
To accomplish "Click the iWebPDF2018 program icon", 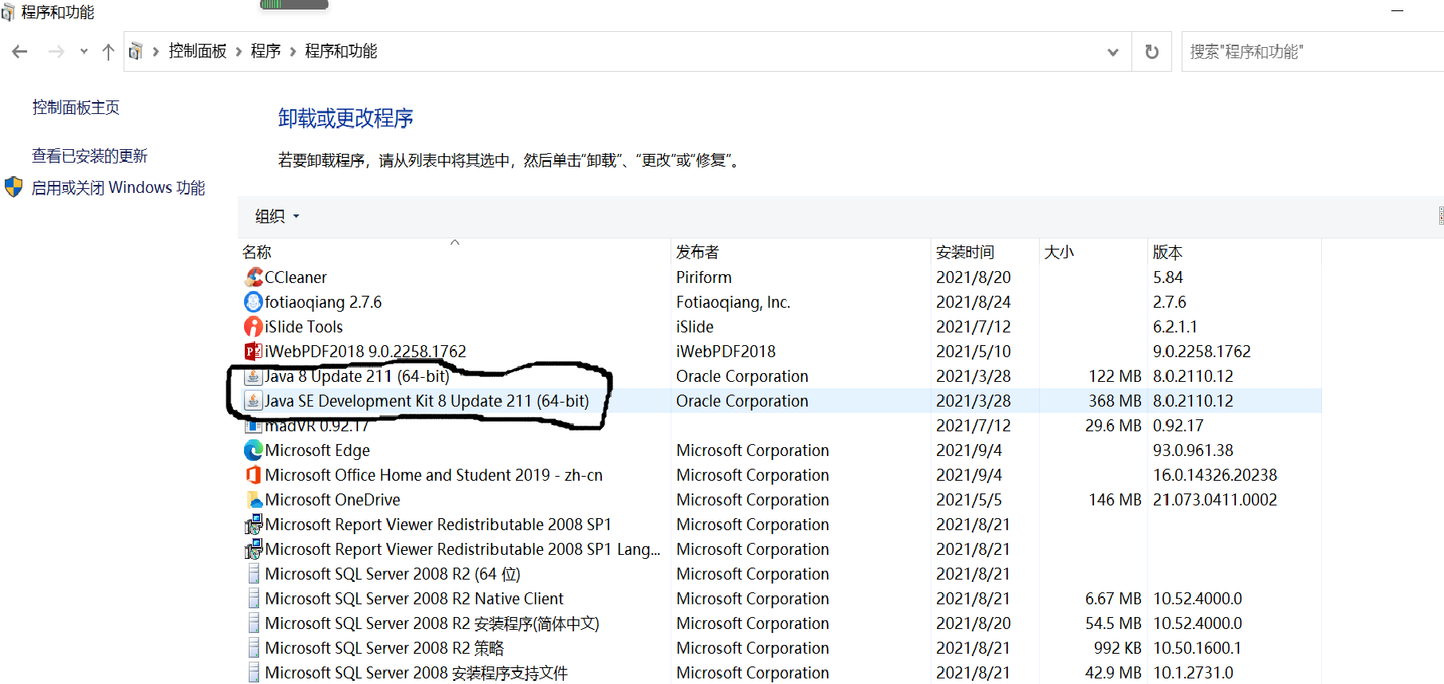I will (254, 352).
